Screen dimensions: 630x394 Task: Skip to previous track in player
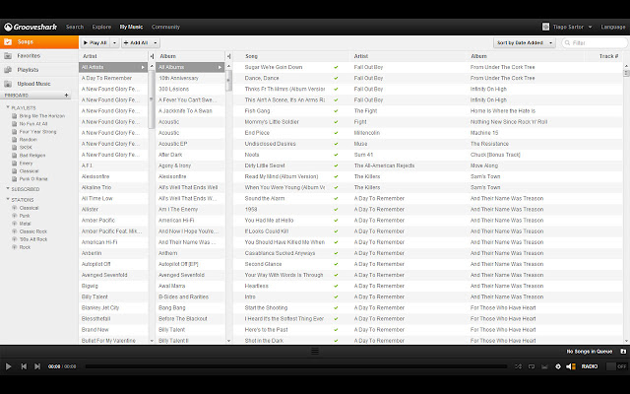coord(24,366)
